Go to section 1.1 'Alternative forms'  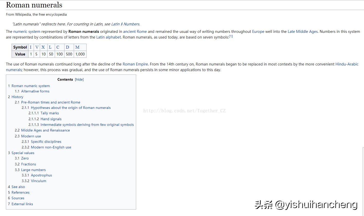coord(35,91)
